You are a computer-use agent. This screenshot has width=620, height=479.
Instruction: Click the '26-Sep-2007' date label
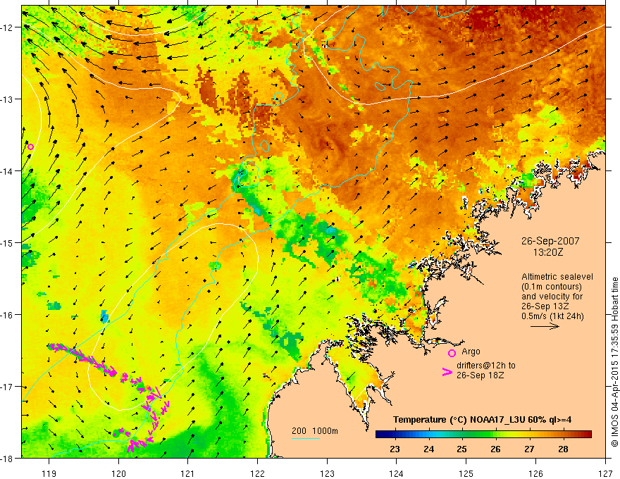(550, 241)
